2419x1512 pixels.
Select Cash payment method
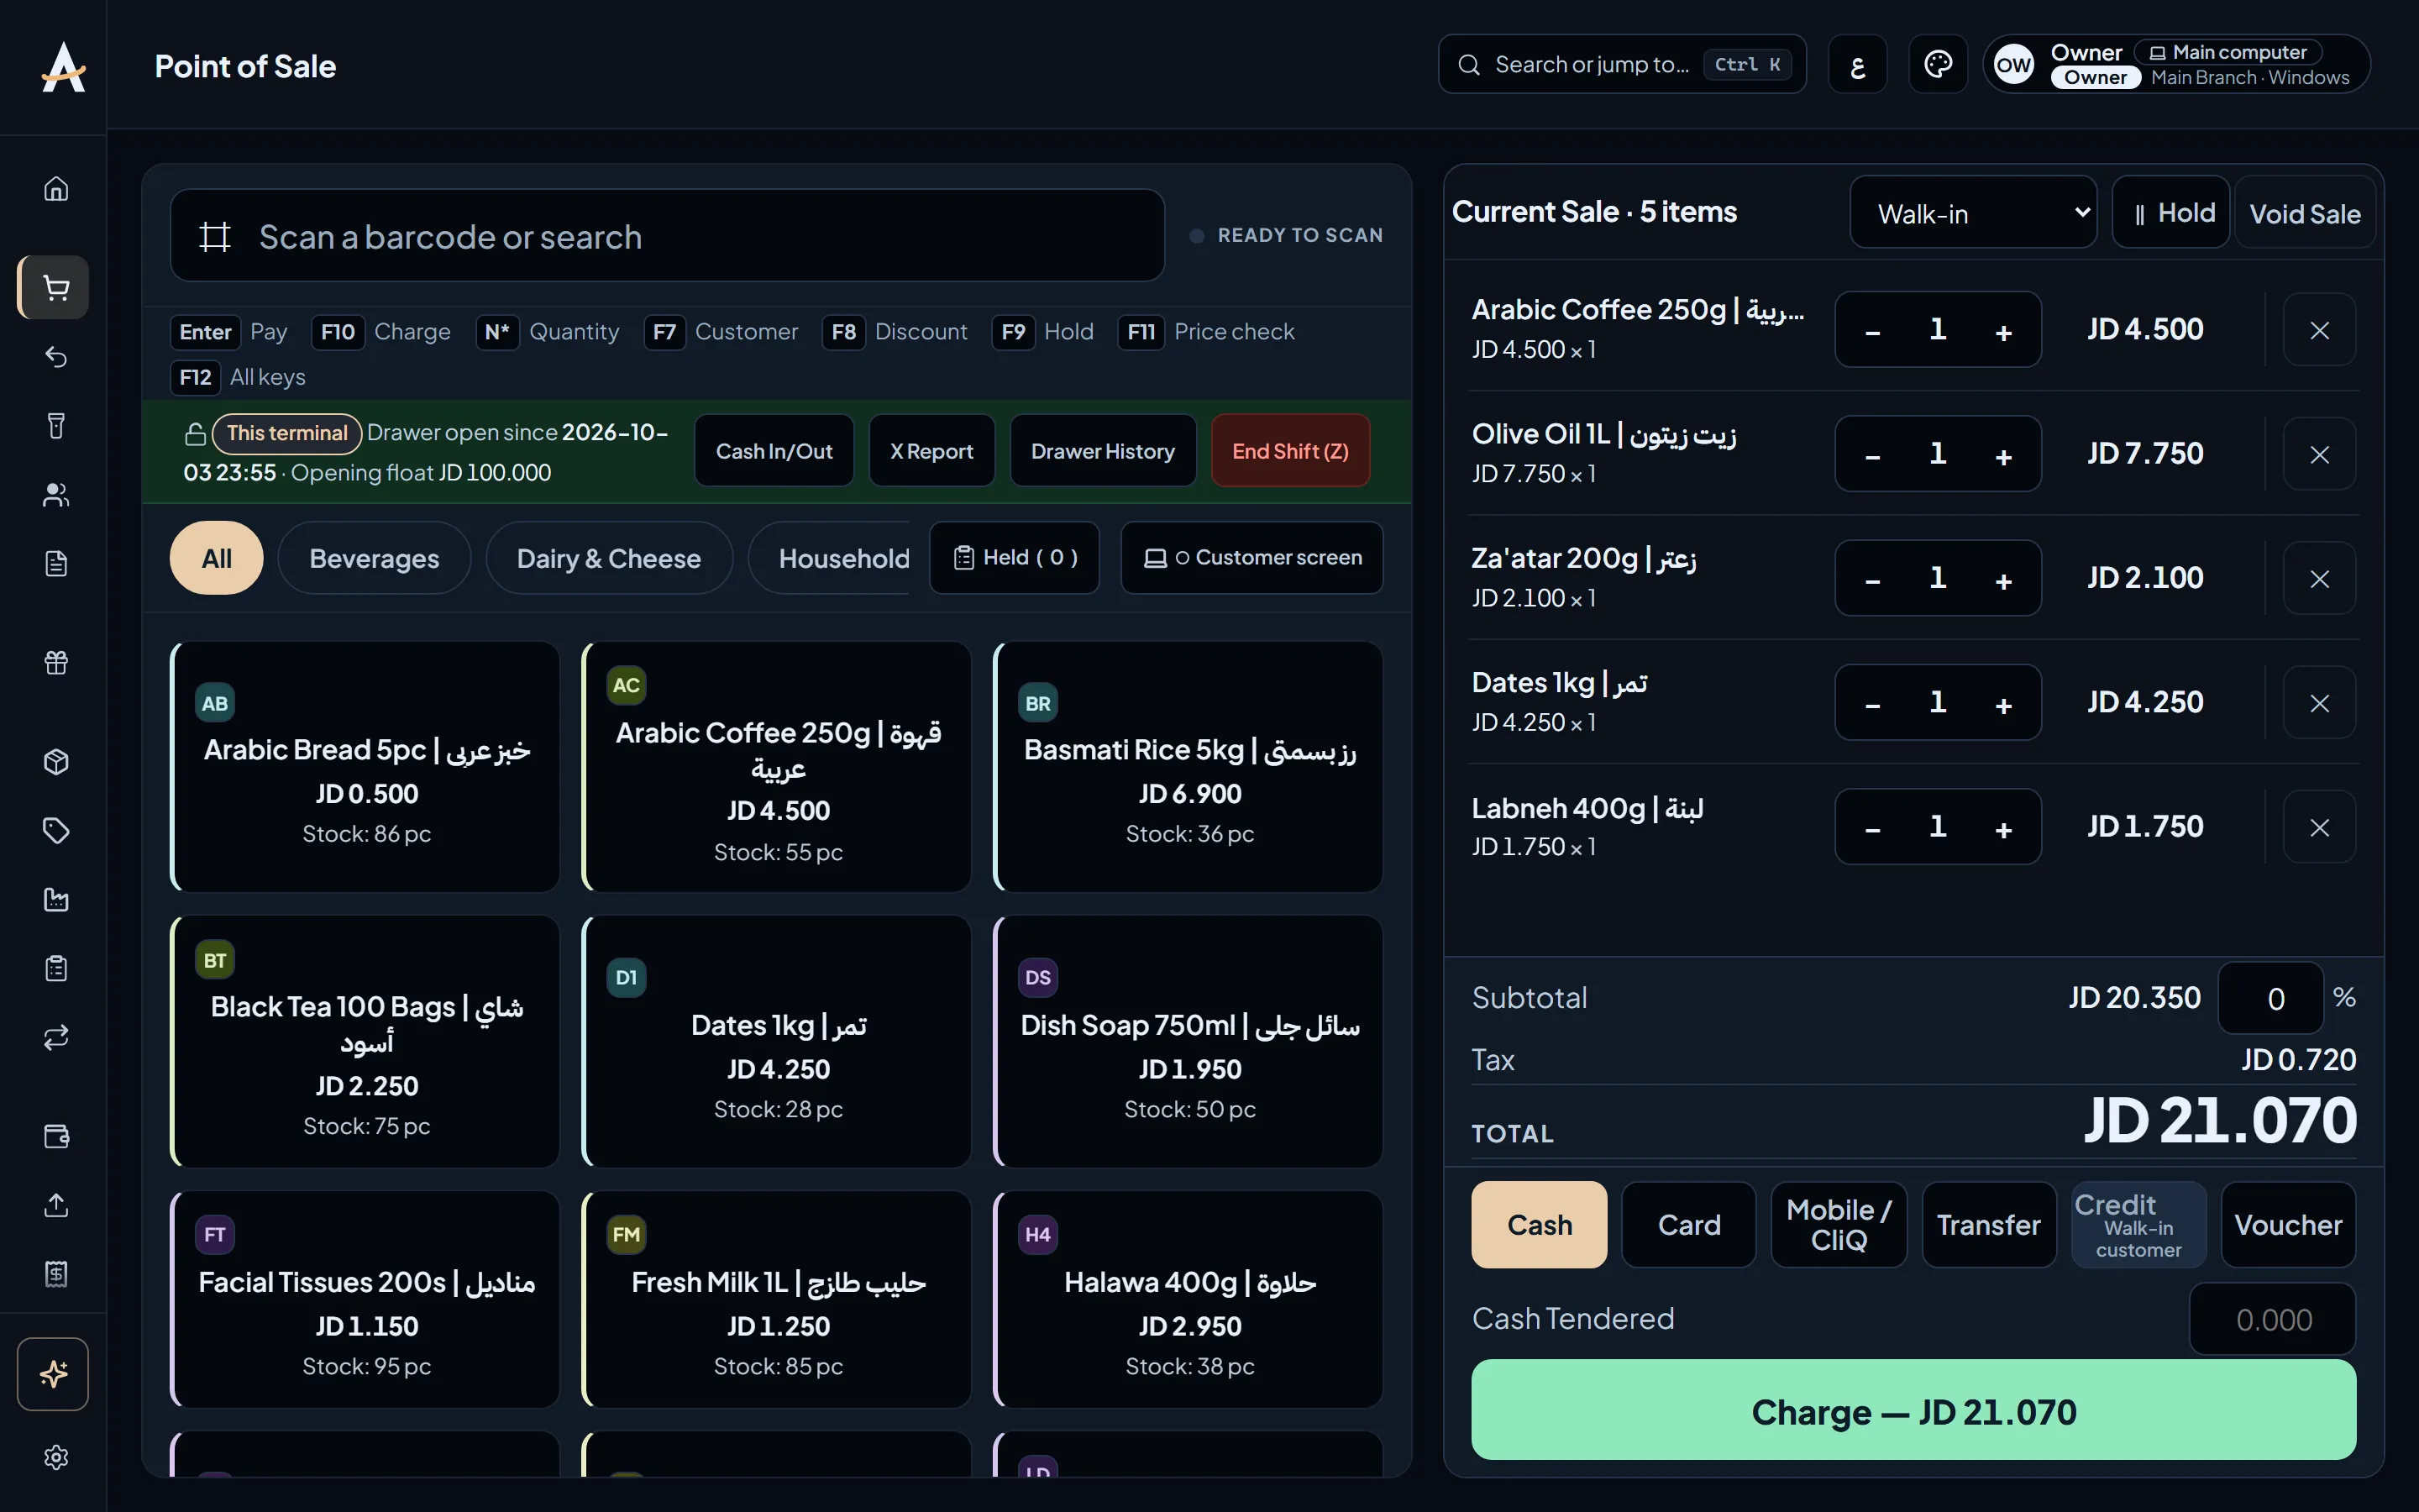(1540, 1225)
